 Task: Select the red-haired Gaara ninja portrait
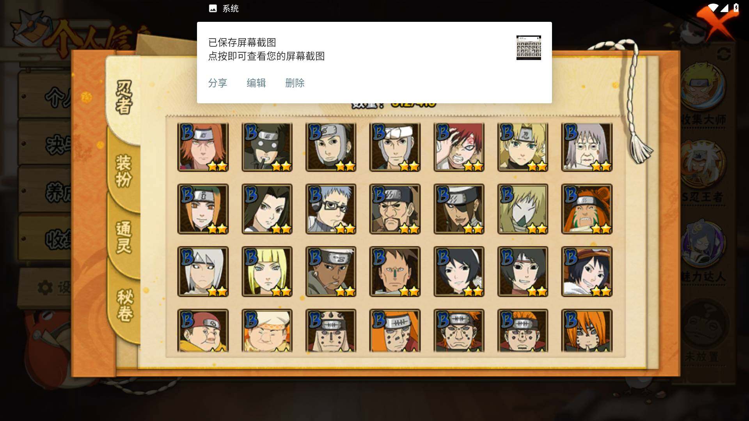459,147
